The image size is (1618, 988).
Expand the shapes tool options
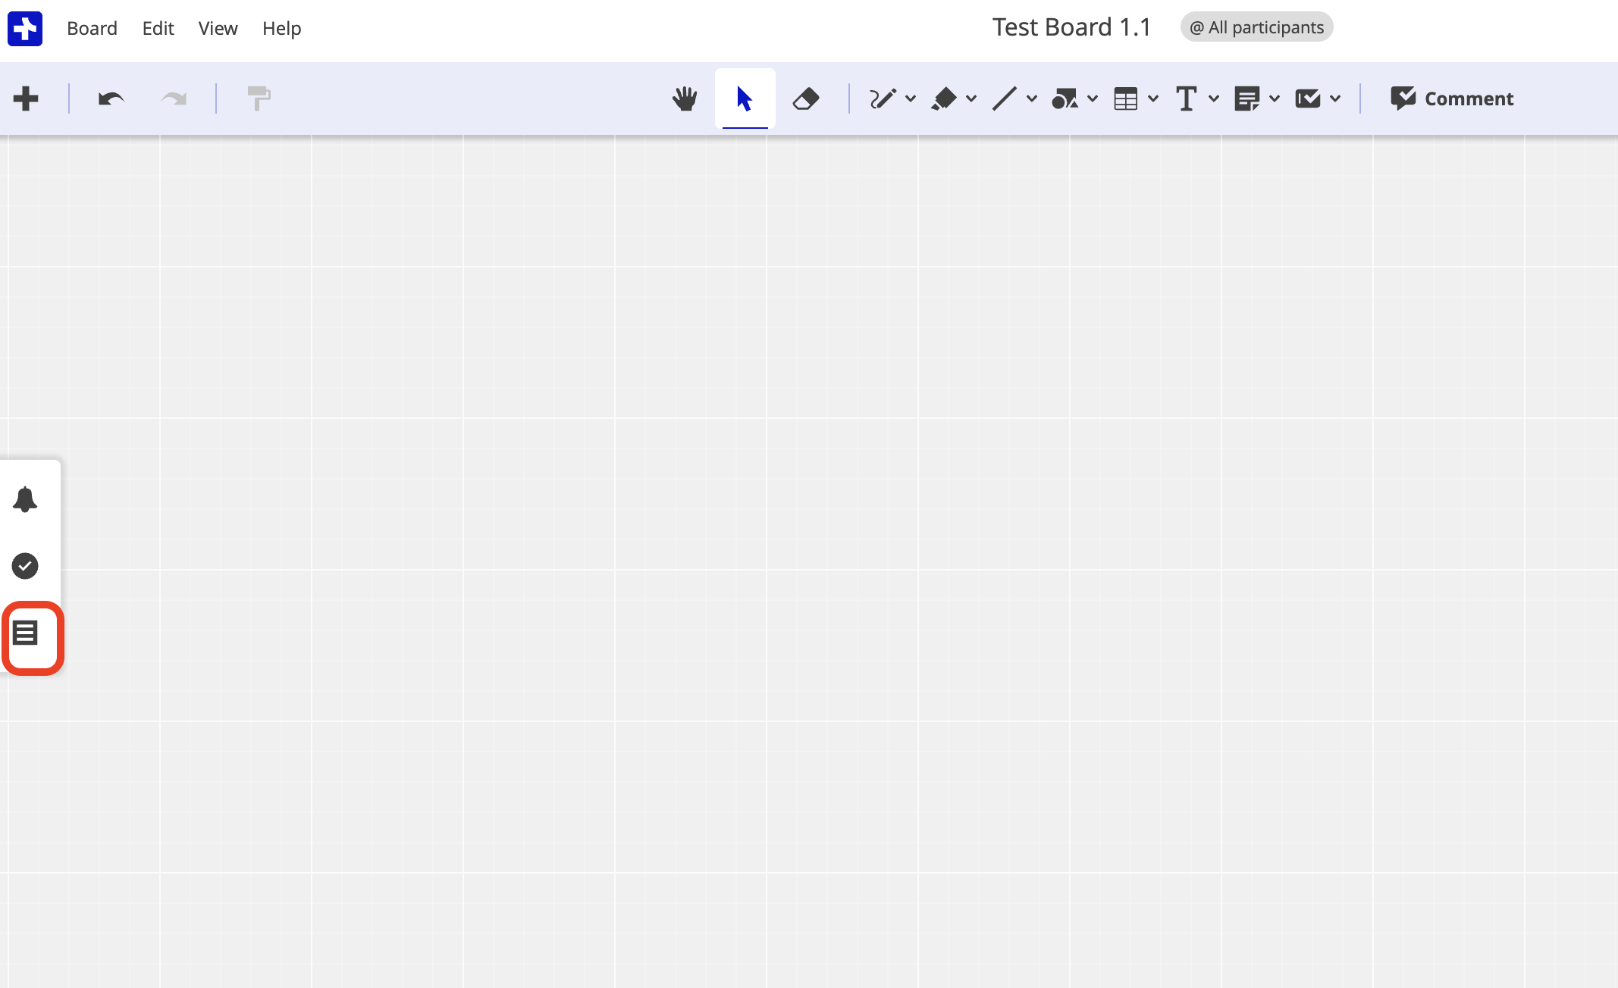tap(1093, 98)
